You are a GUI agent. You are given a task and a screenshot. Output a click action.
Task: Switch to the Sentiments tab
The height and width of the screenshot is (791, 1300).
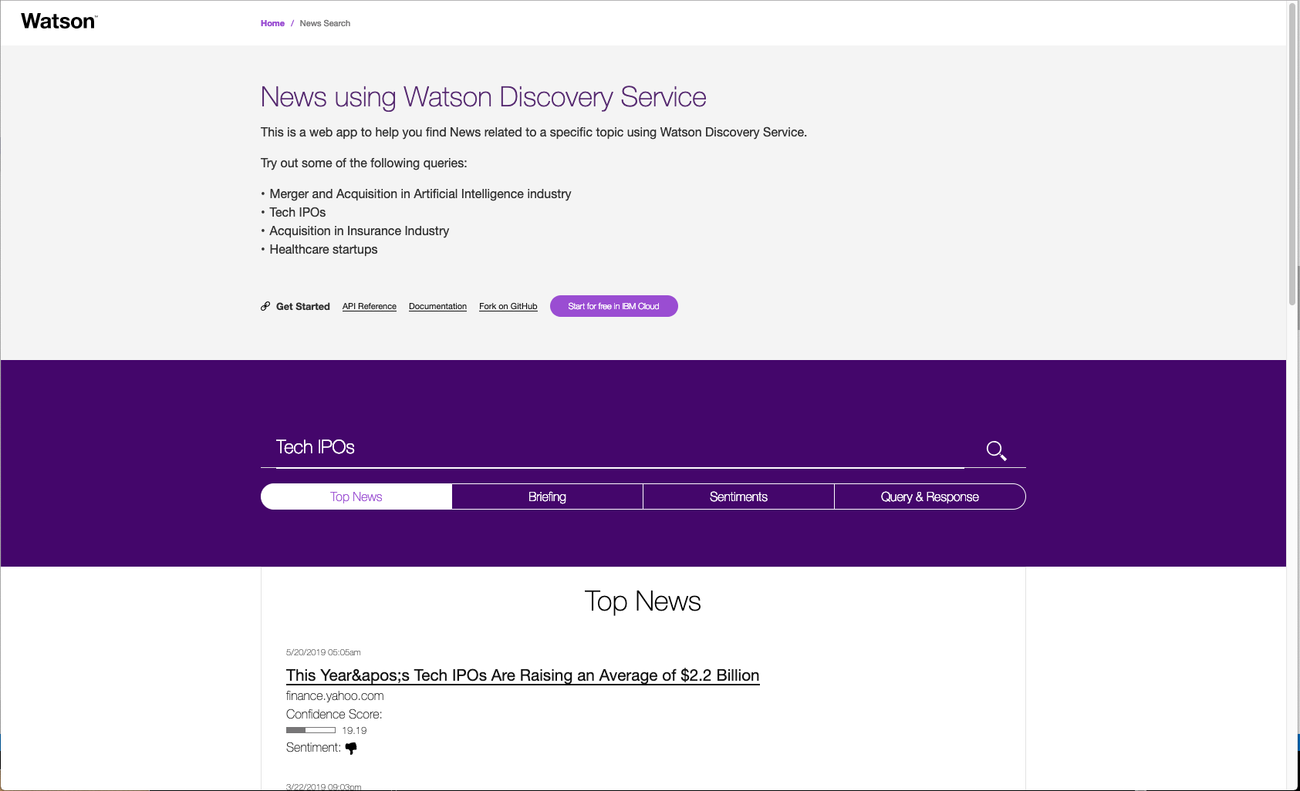(739, 496)
